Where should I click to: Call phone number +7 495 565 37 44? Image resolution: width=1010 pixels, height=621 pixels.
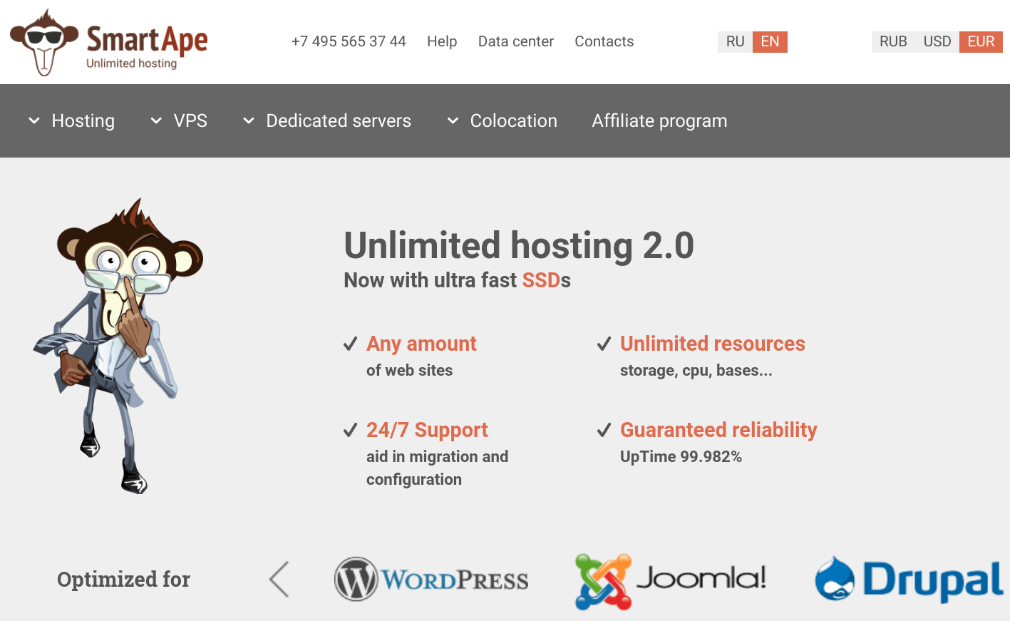349,41
